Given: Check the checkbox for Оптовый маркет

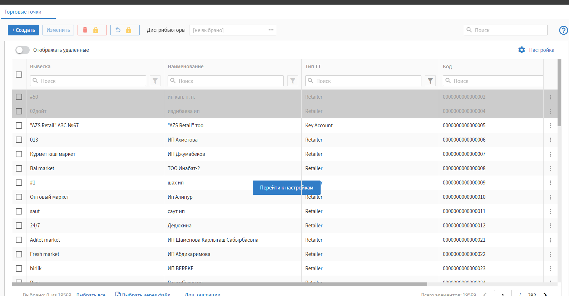Looking at the screenshot, I should [19, 197].
